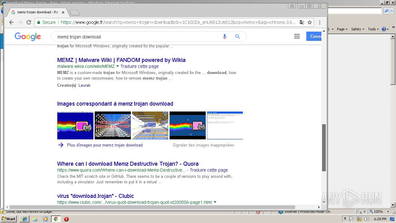Open the fifth notepad window thumbnail
The height and width of the screenshot is (223, 396).
[225, 125]
